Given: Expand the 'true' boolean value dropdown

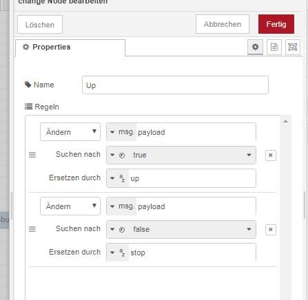Looking at the screenshot, I should [x=249, y=155].
